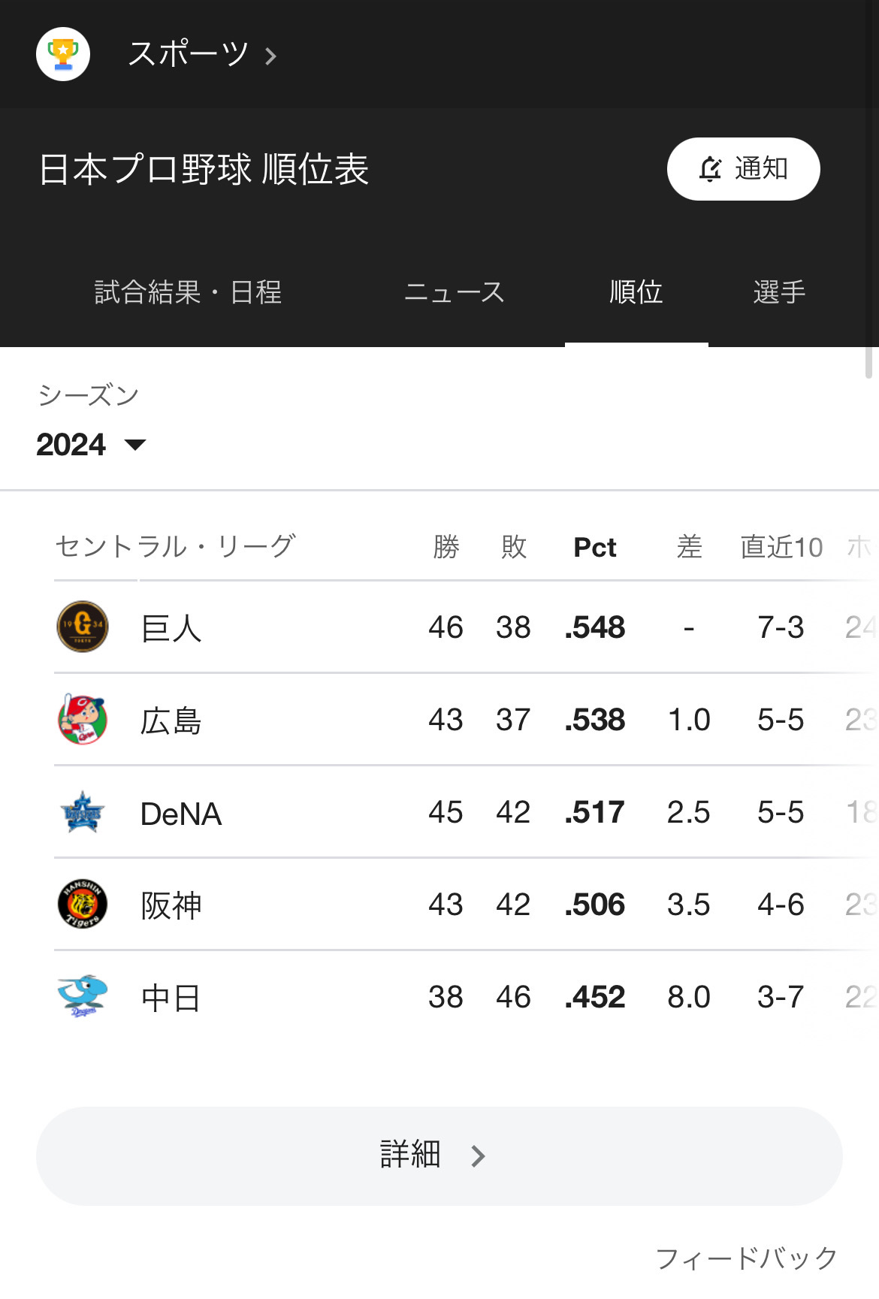879x1299 pixels.
Task: Select the 阪神 team name
Action: coord(171,905)
